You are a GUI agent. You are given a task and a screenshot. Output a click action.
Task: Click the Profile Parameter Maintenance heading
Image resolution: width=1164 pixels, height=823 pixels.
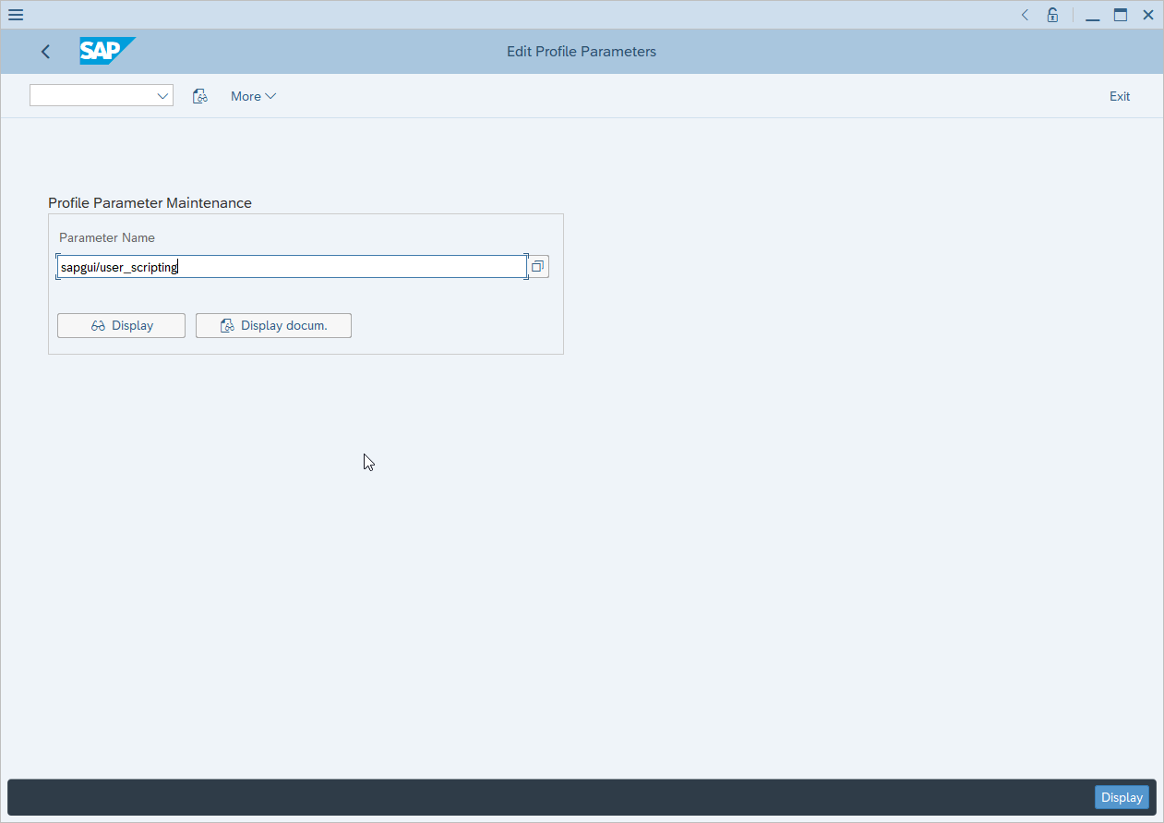click(x=150, y=202)
